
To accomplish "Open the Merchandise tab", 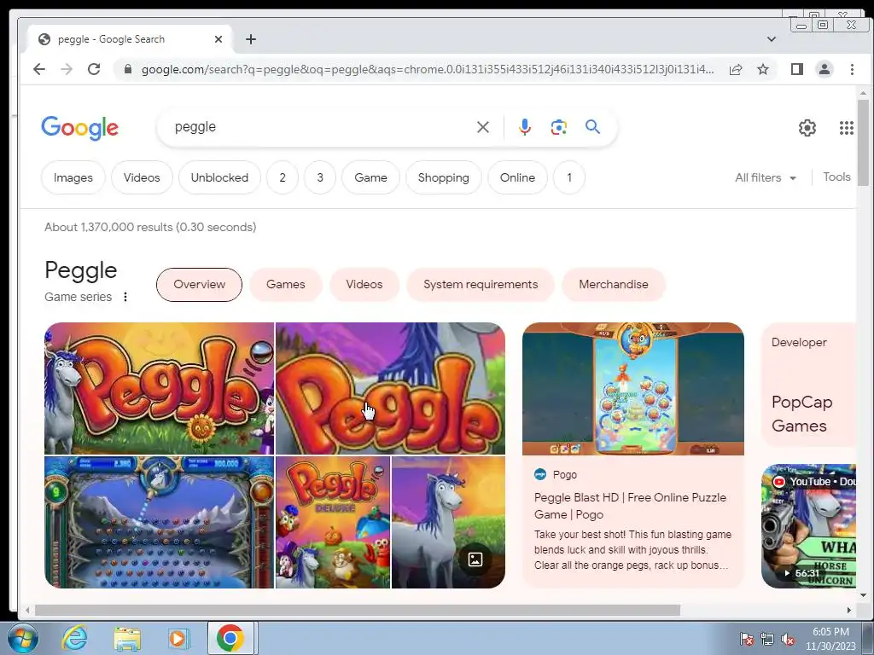I will (x=613, y=285).
